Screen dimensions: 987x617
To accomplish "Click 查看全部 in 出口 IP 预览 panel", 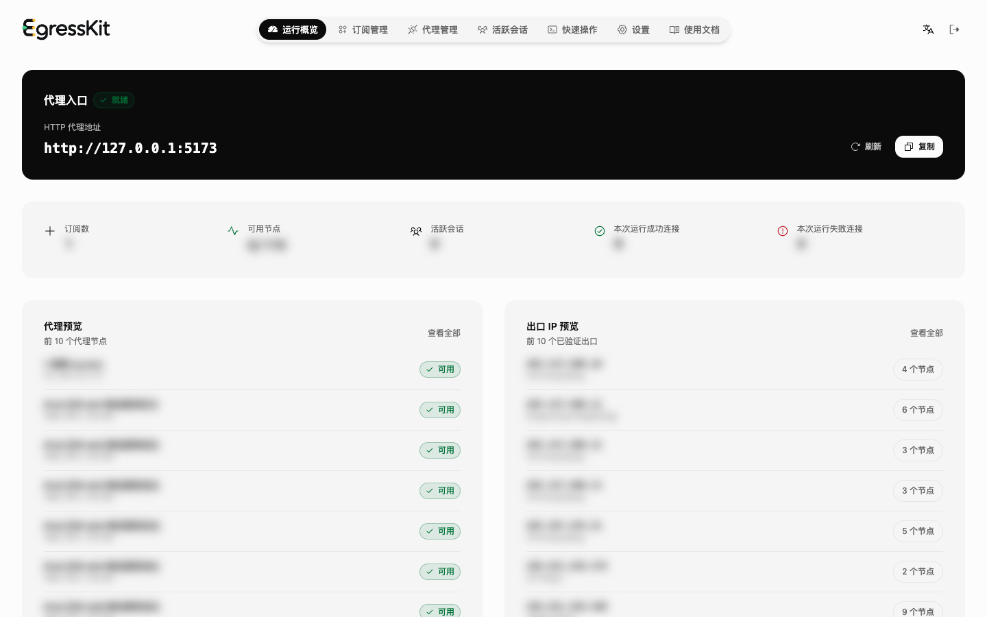I will point(927,333).
